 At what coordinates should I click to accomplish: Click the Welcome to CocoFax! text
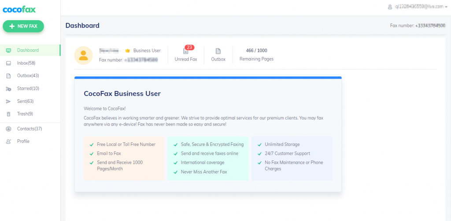tap(105, 109)
